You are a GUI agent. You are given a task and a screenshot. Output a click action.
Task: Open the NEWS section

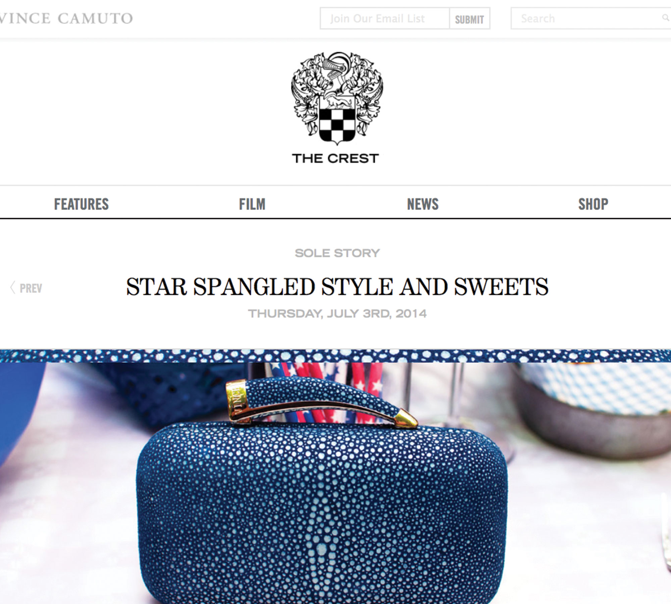tap(423, 204)
